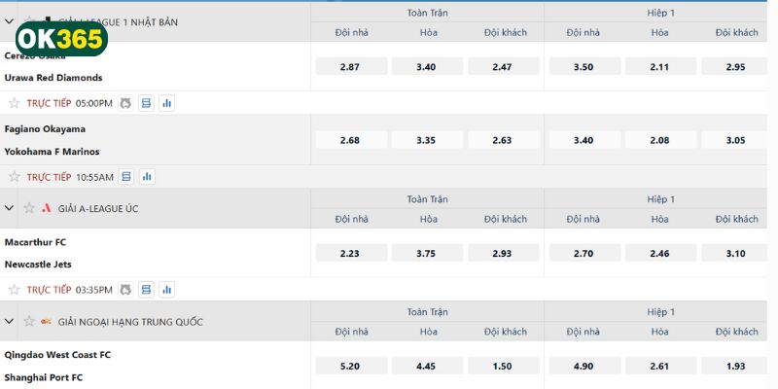This screenshot has width=778, height=389.
Task: Collapse the League 1 Nhật Bản section
Action: 10,20
